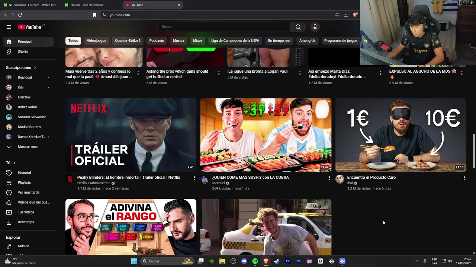476x267 pixels.
Task: Open options menu for Masi short
Action: pos(138,73)
